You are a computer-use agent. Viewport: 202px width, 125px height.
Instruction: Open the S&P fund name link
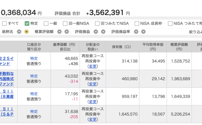7,112
